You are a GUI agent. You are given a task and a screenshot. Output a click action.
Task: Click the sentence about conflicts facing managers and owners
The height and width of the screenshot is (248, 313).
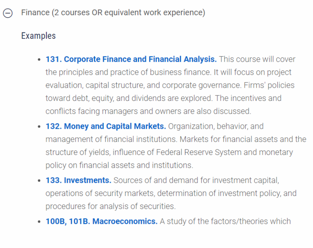(x=163, y=105)
